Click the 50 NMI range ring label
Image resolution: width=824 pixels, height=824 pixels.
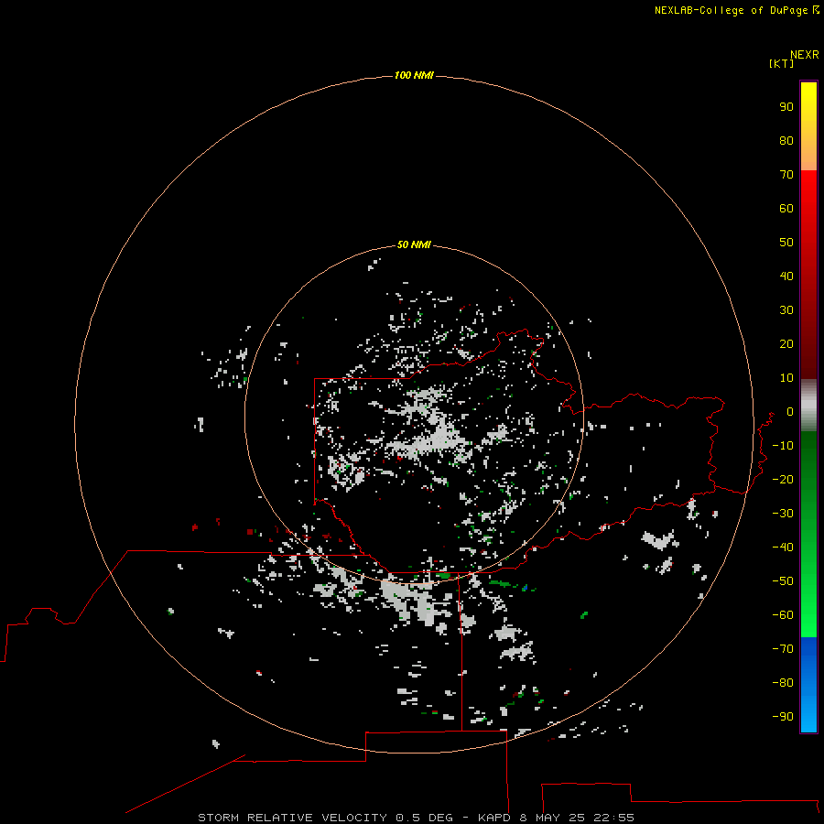point(414,244)
